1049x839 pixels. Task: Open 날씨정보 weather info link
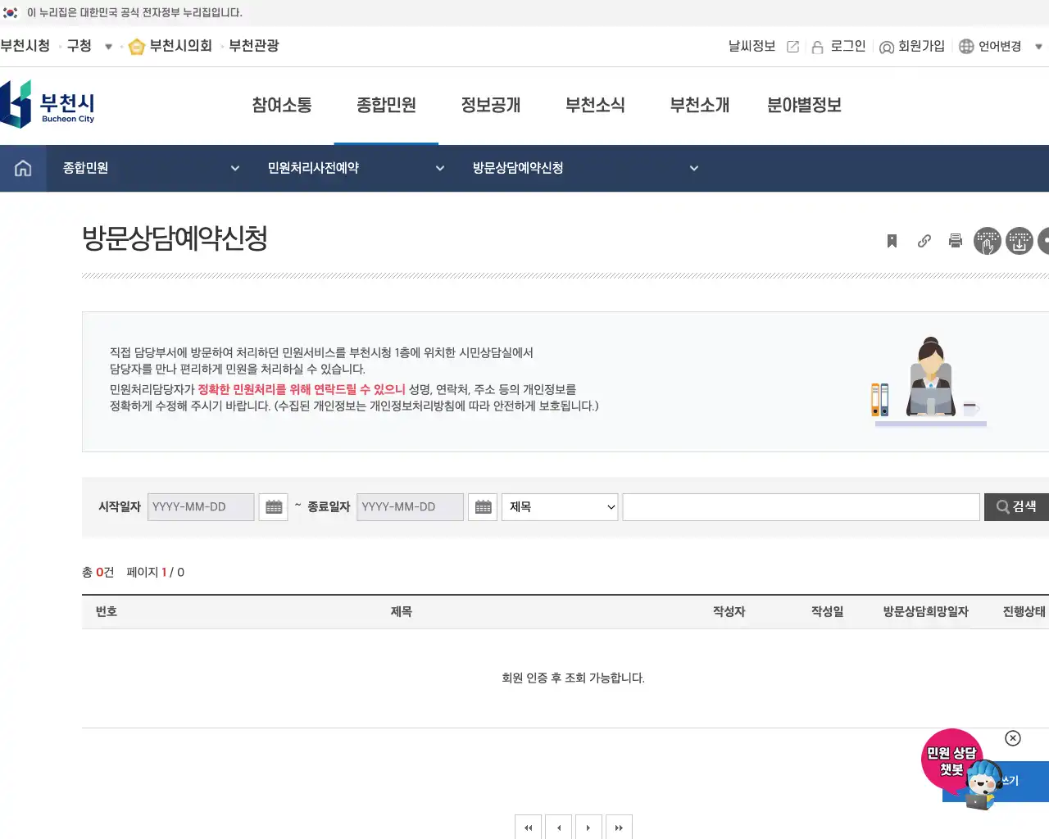tap(763, 47)
